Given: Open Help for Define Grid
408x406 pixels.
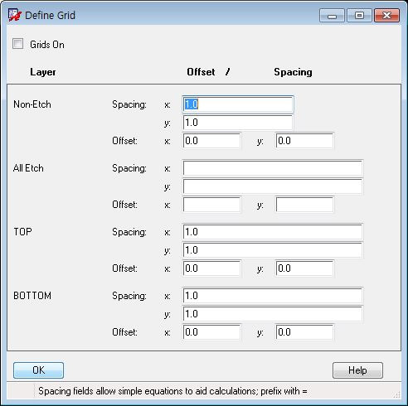Looking at the screenshot, I should [357, 370].
